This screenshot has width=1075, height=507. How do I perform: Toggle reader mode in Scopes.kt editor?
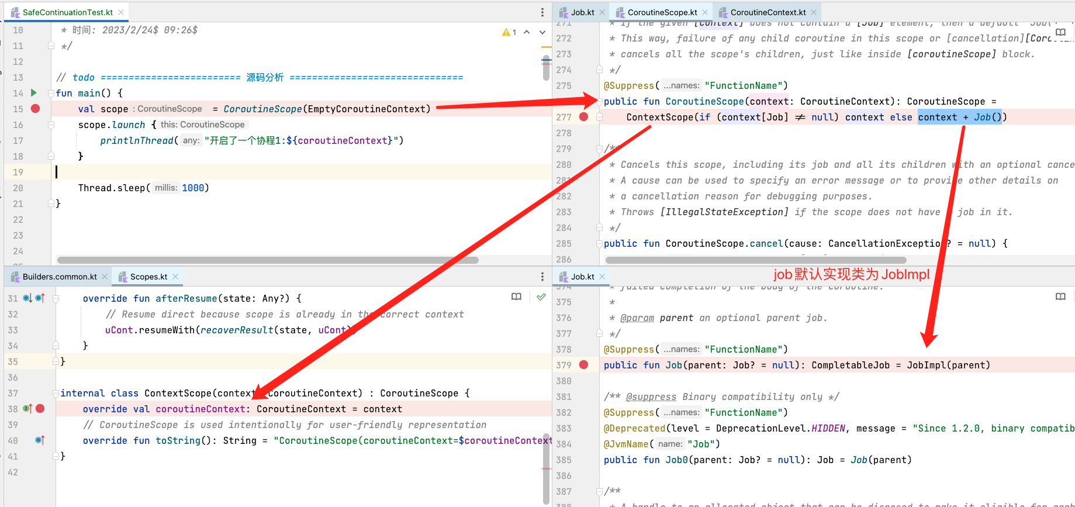(x=516, y=297)
